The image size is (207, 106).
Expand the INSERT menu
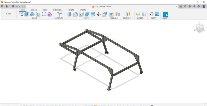[154, 18]
